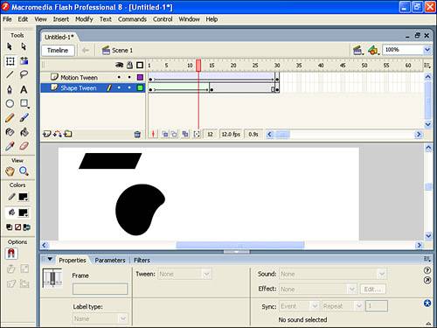
Task: Switch to the Filters tab
Action: [142, 260]
